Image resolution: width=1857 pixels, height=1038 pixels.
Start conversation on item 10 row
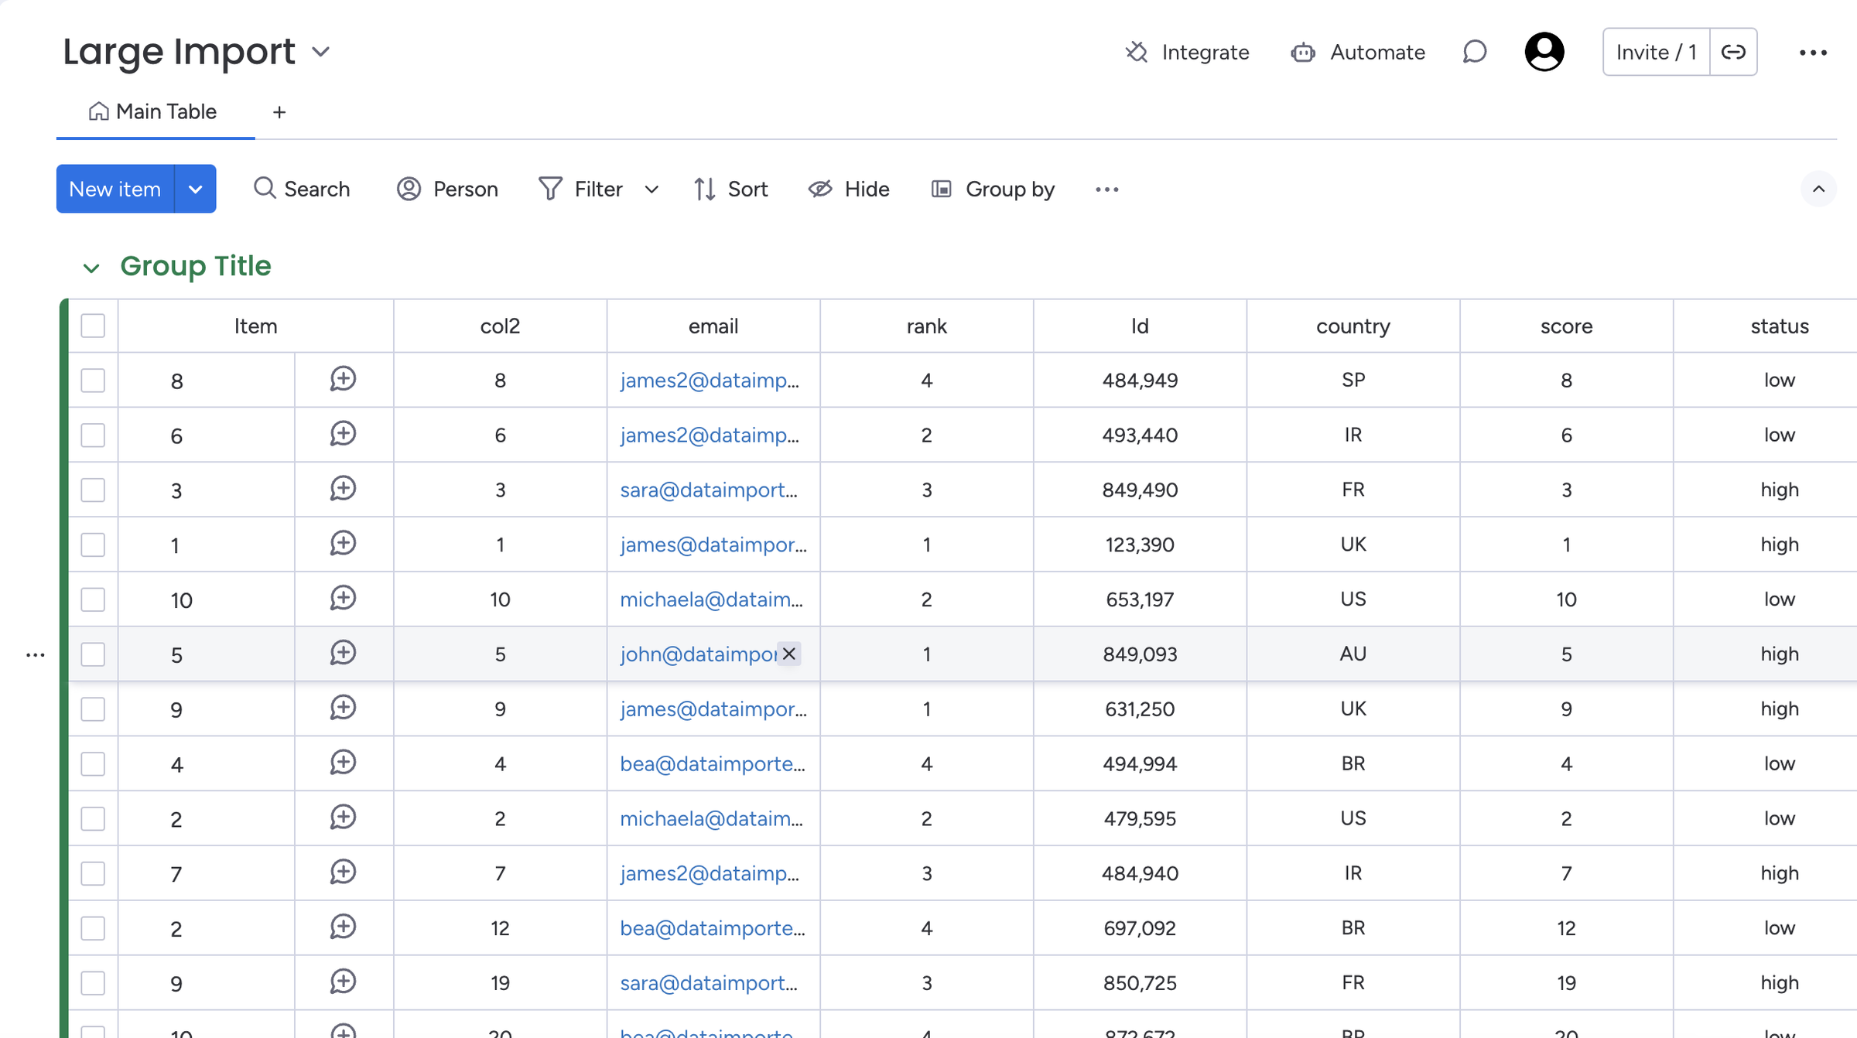click(343, 598)
